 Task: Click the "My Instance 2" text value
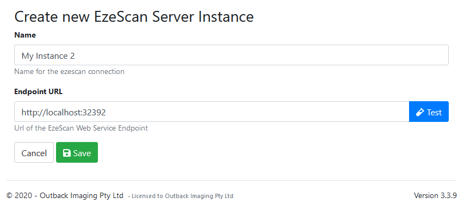[x=52, y=55]
